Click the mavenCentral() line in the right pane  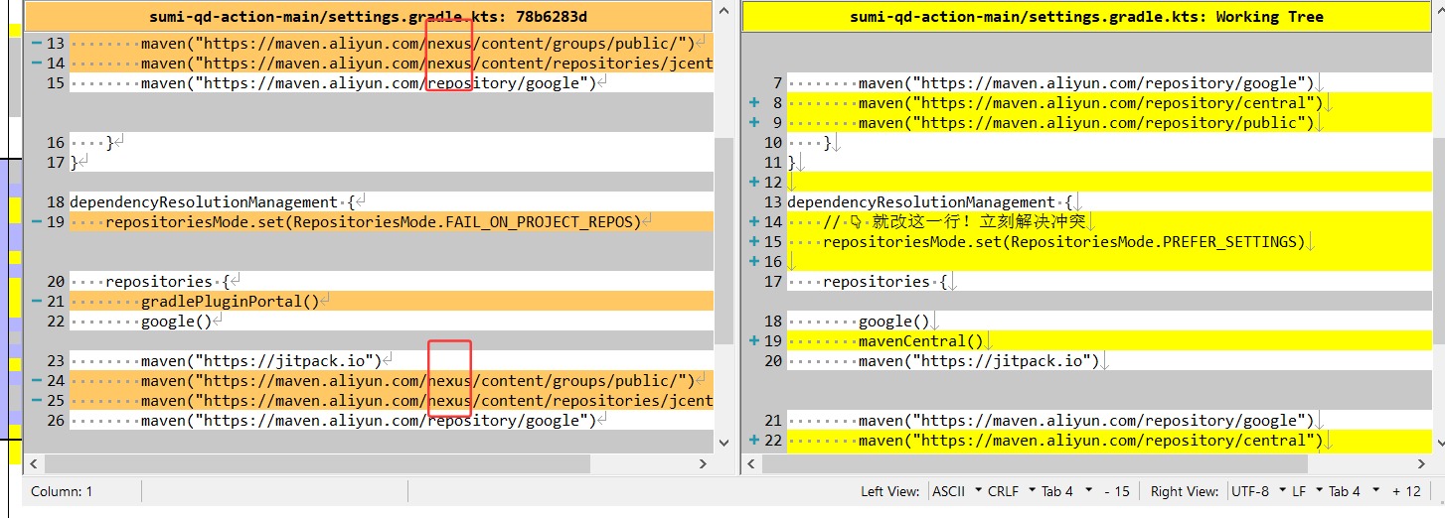point(1109,341)
